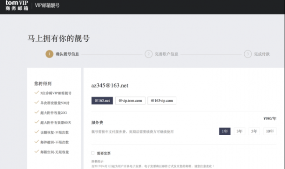
Task: Tick the 需要发票 checkbox
Action: click(93, 153)
